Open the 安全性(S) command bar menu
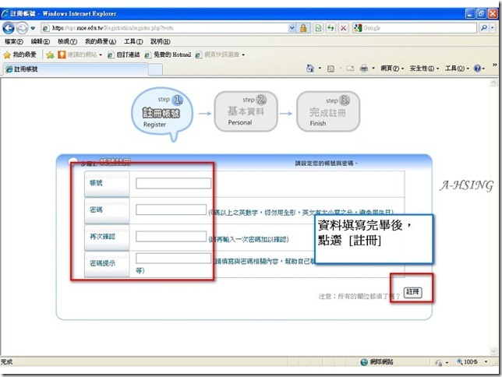The image size is (502, 377). pyautogui.click(x=424, y=69)
